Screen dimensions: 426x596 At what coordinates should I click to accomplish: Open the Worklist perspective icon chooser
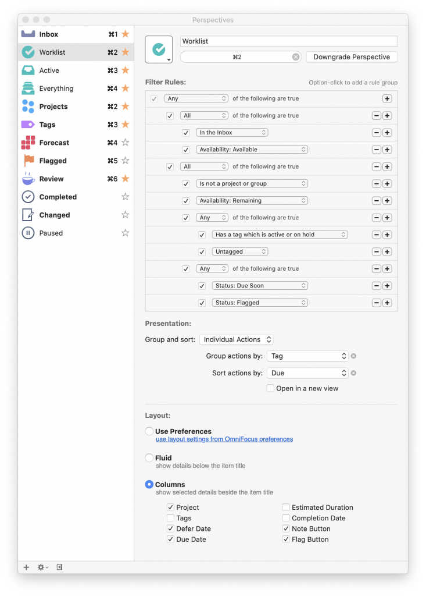pyautogui.click(x=159, y=49)
